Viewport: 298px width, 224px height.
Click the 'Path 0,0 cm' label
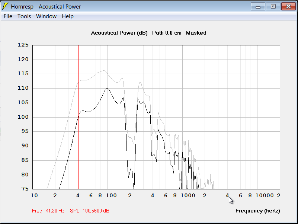point(167,33)
